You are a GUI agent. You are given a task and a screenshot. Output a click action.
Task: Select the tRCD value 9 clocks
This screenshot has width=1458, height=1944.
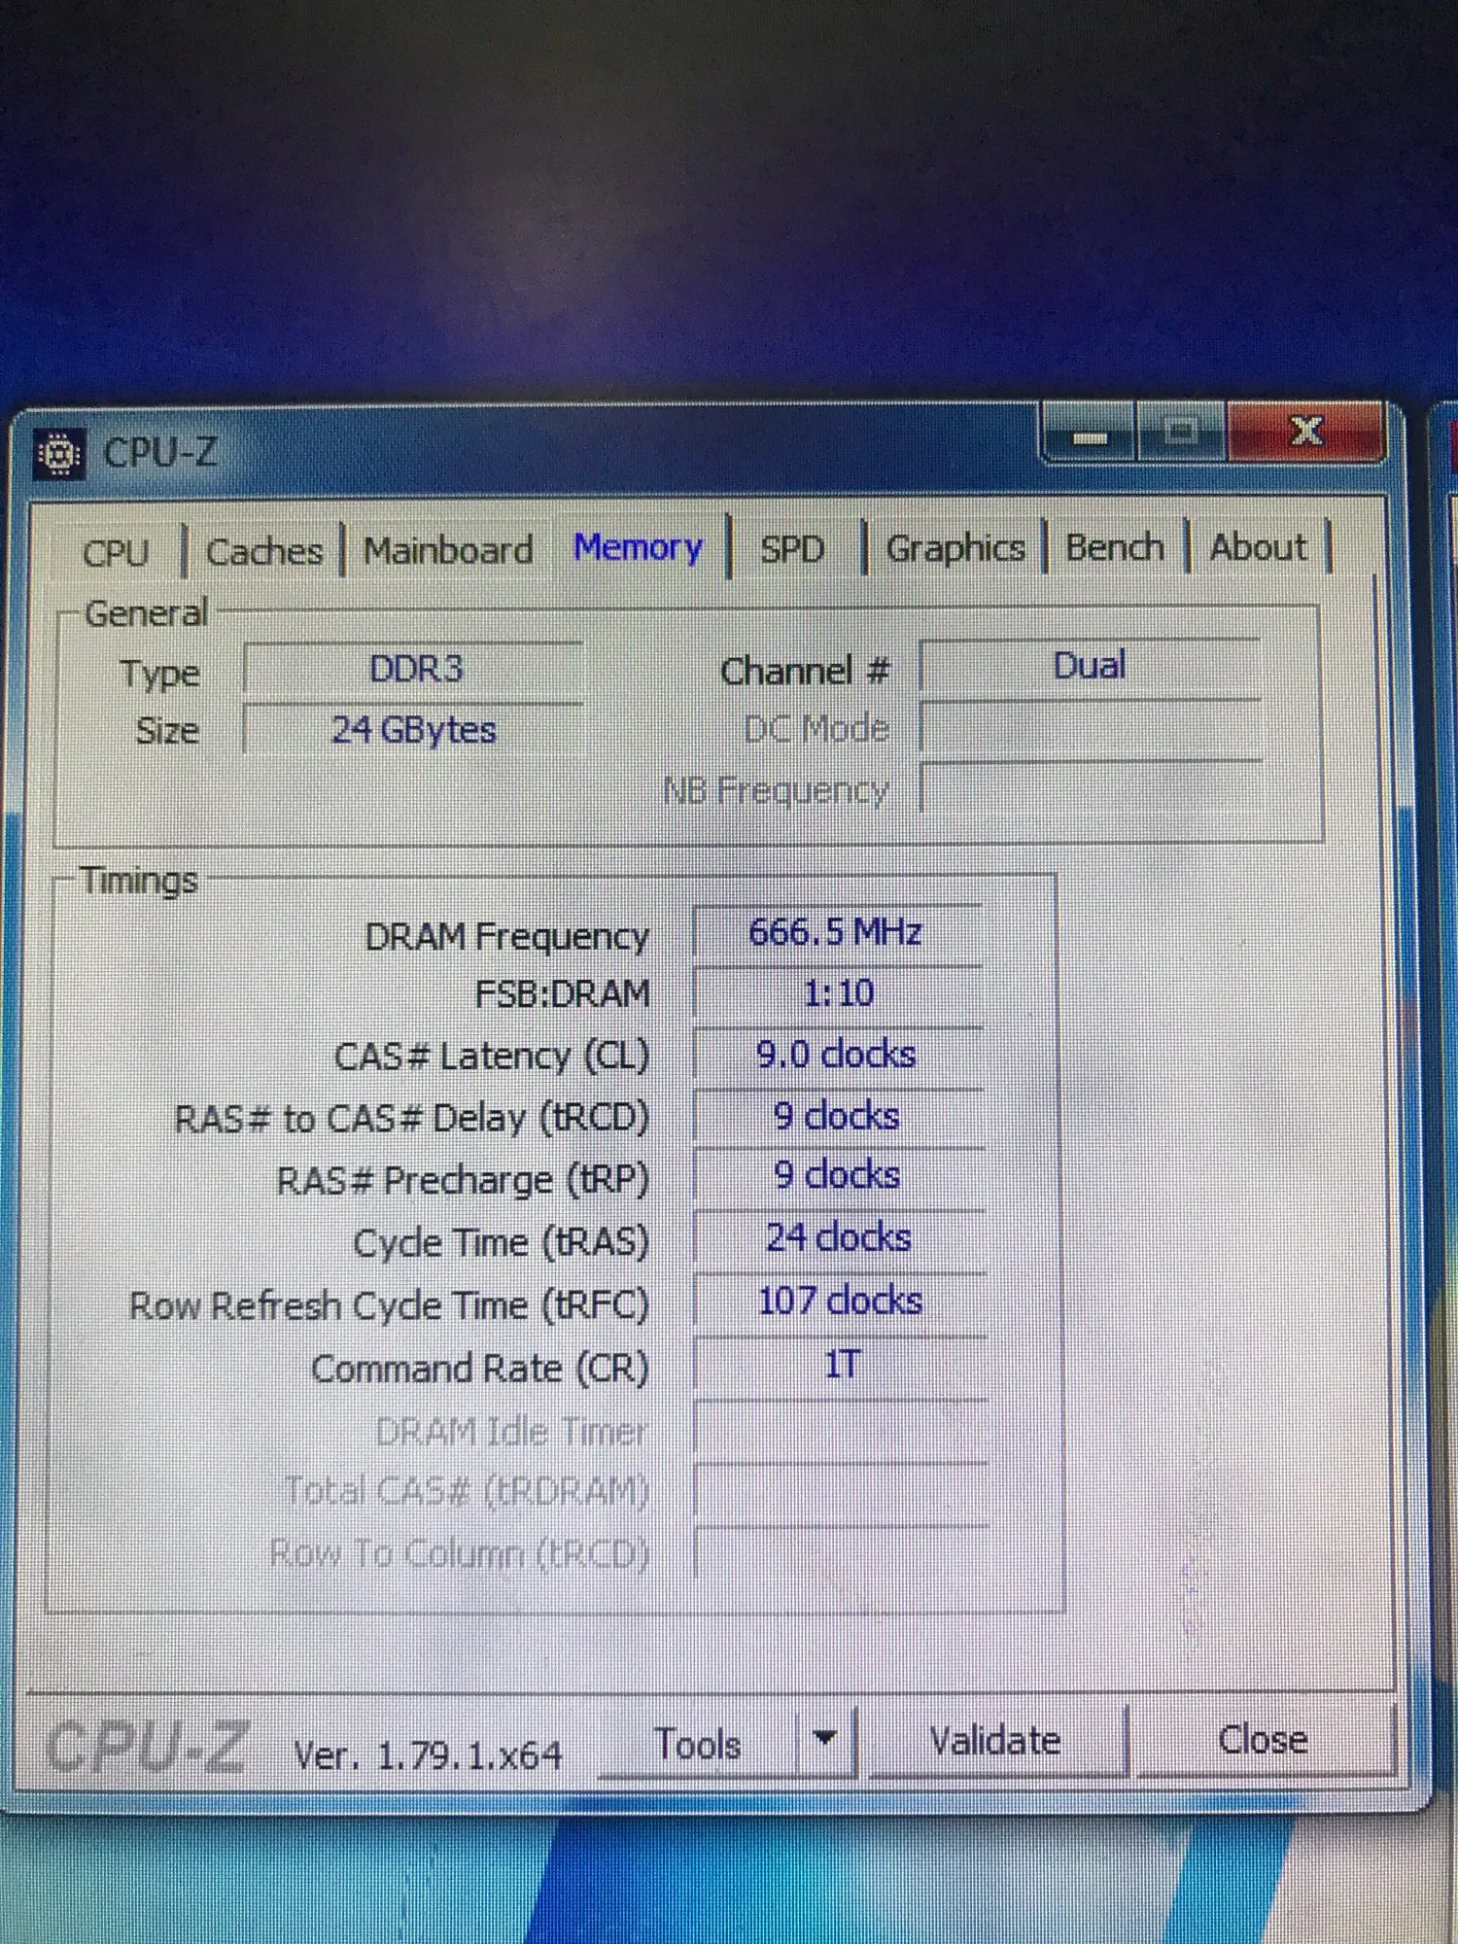click(x=838, y=1117)
